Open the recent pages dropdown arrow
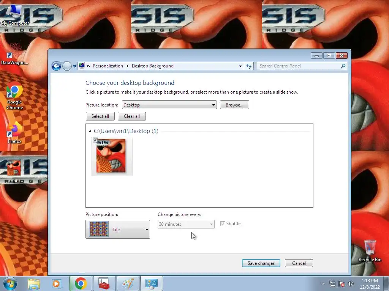389x291 pixels. coord(74,66)
